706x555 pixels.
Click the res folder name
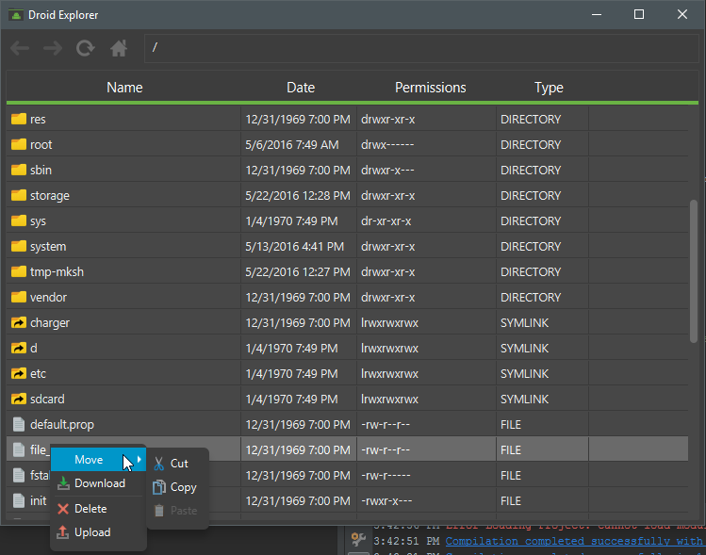[x=38, y=120]
